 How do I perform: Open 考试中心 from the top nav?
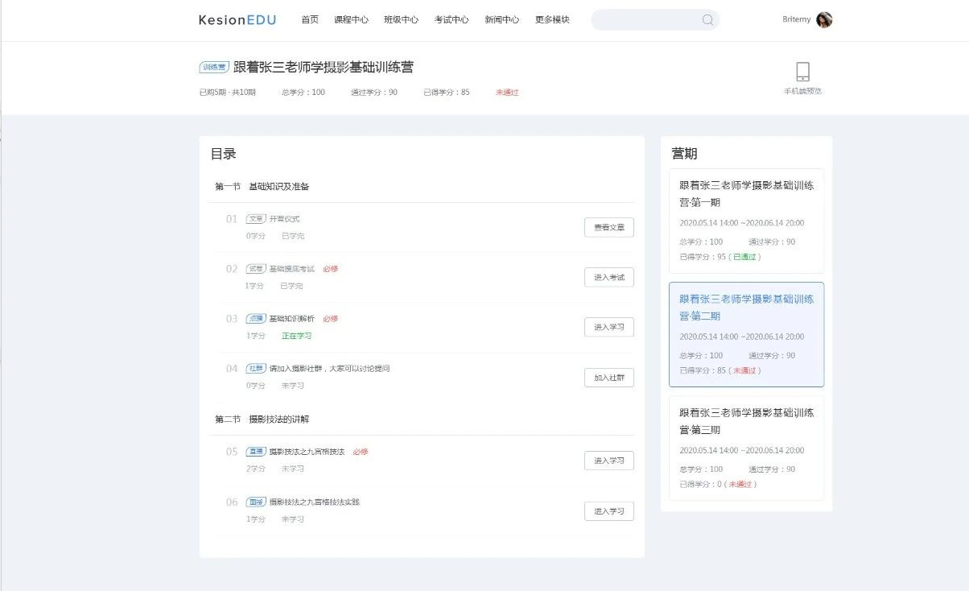(x=452, y=20)
